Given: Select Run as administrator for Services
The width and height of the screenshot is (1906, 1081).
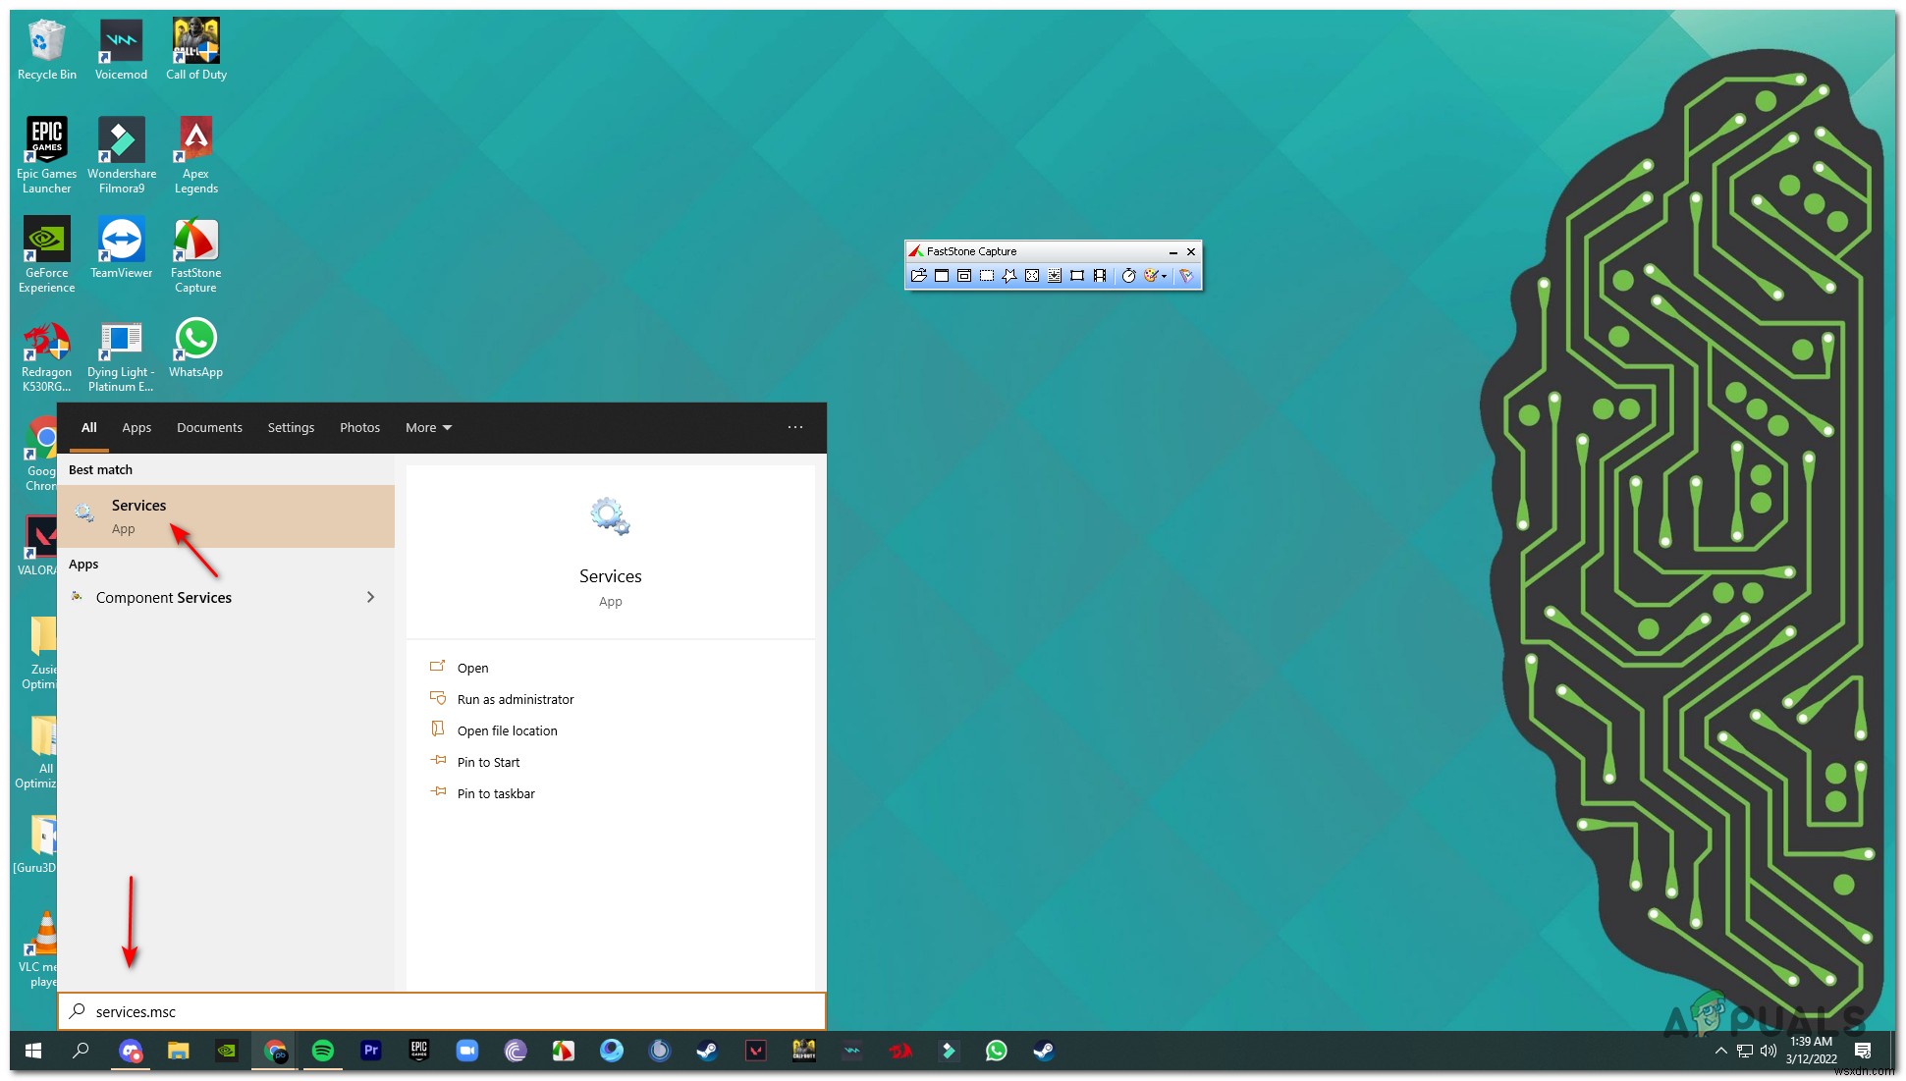Looking at the screenshot, I should click(516, 697).
